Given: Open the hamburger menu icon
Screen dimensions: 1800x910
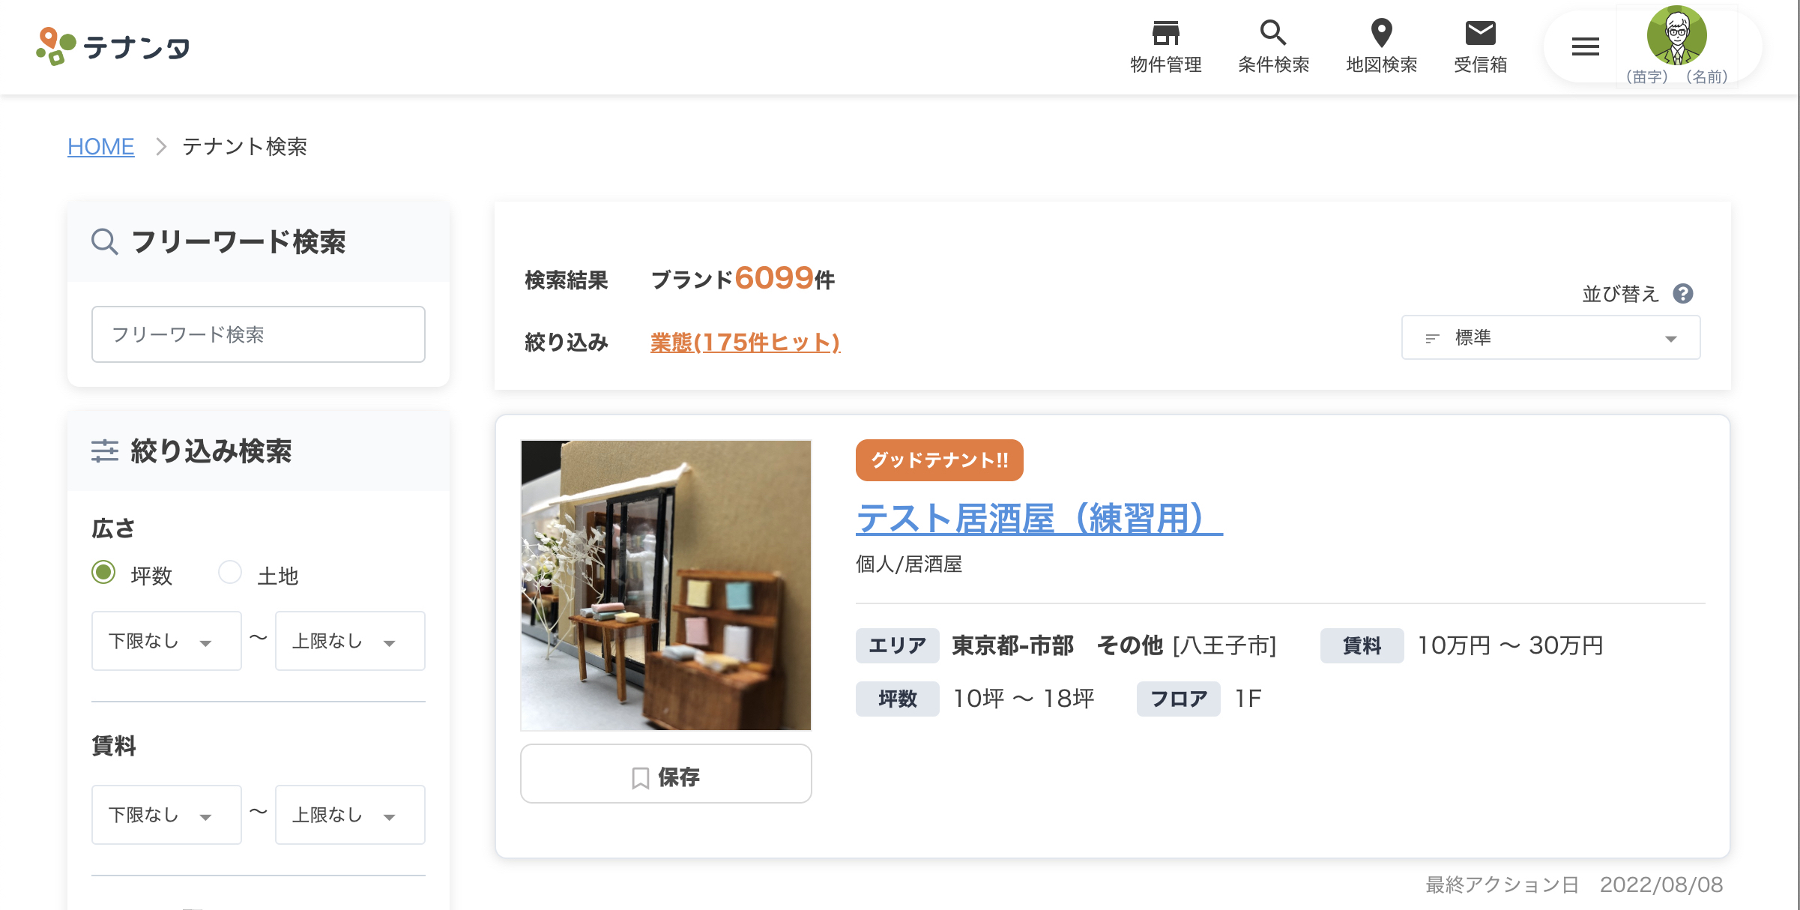Looking at the screenshot, I should coord(1585,47).
